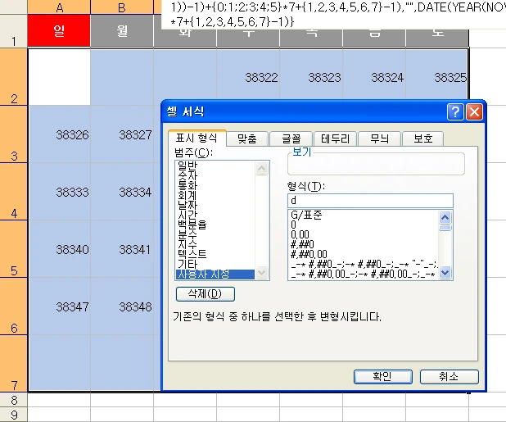Select the 보호 tab

pyautogui.click(x=423, y=138)
